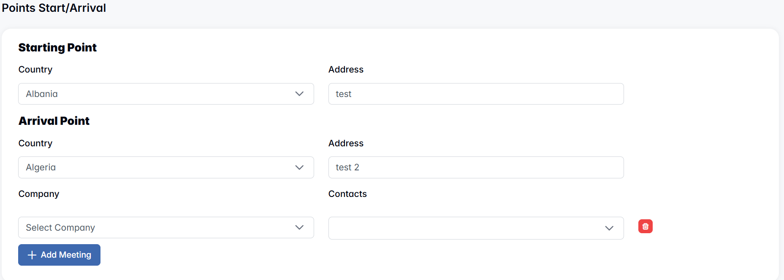784x280 pixels.
Task: Click the Arrival Point heading
Action: tap(54, 121)
